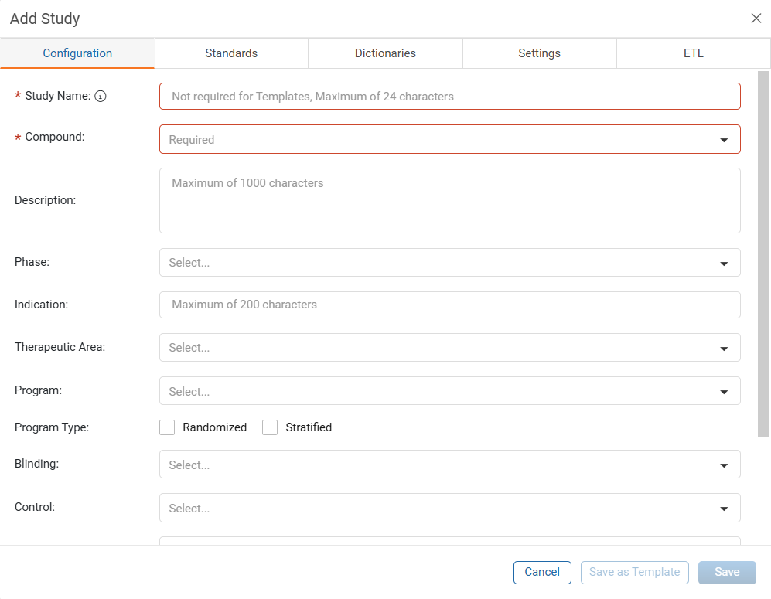The image size is (771, 599).
Task: Focus the Description text area
Action: coord(449,200)
